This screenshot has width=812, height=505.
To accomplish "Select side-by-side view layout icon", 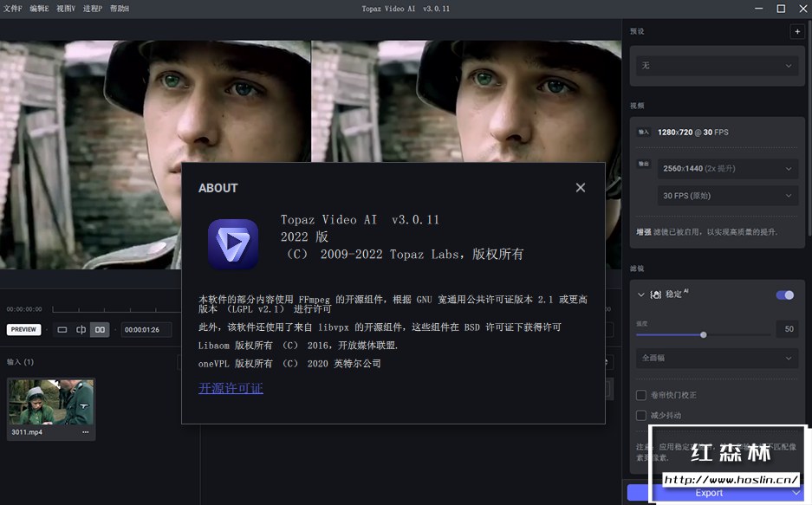I will [x=100, y=330].
